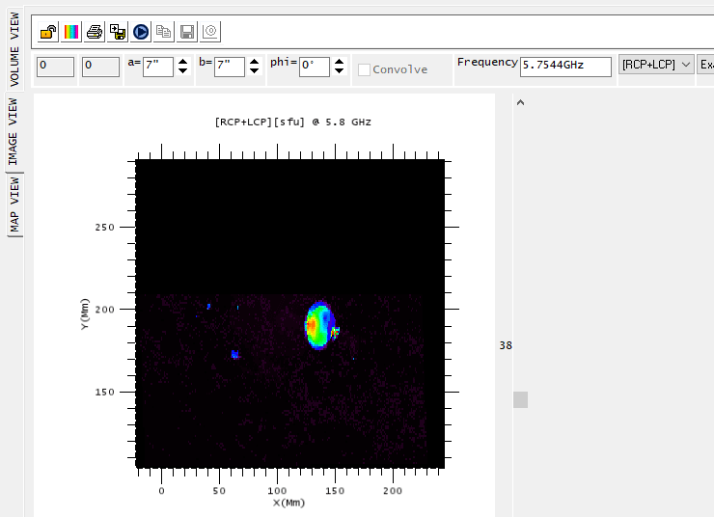714x517 pixels.
Task: Click the target circle toolbar icon
Action: 210,32
